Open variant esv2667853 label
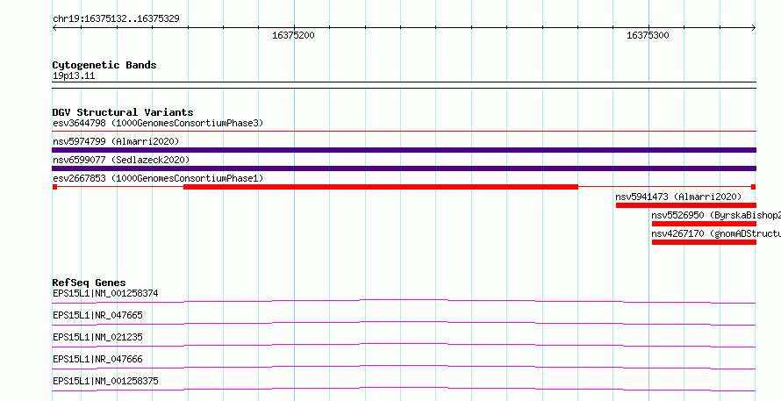The height and width of the screenshot is (401, 781). coord(158,178)
